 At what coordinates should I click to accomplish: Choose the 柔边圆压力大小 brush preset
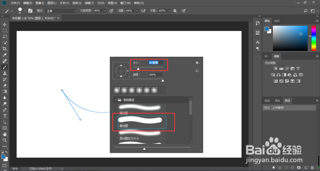pos(142,135)
